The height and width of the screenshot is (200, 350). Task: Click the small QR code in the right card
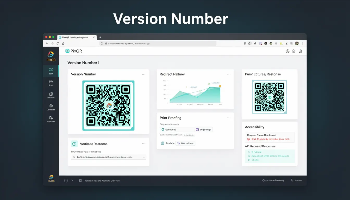click(x=270, y=97)
